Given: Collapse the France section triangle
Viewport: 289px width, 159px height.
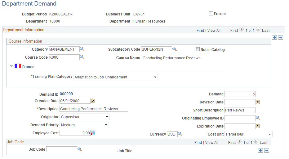Looking at the screenshot, I should tap(12, 66).
